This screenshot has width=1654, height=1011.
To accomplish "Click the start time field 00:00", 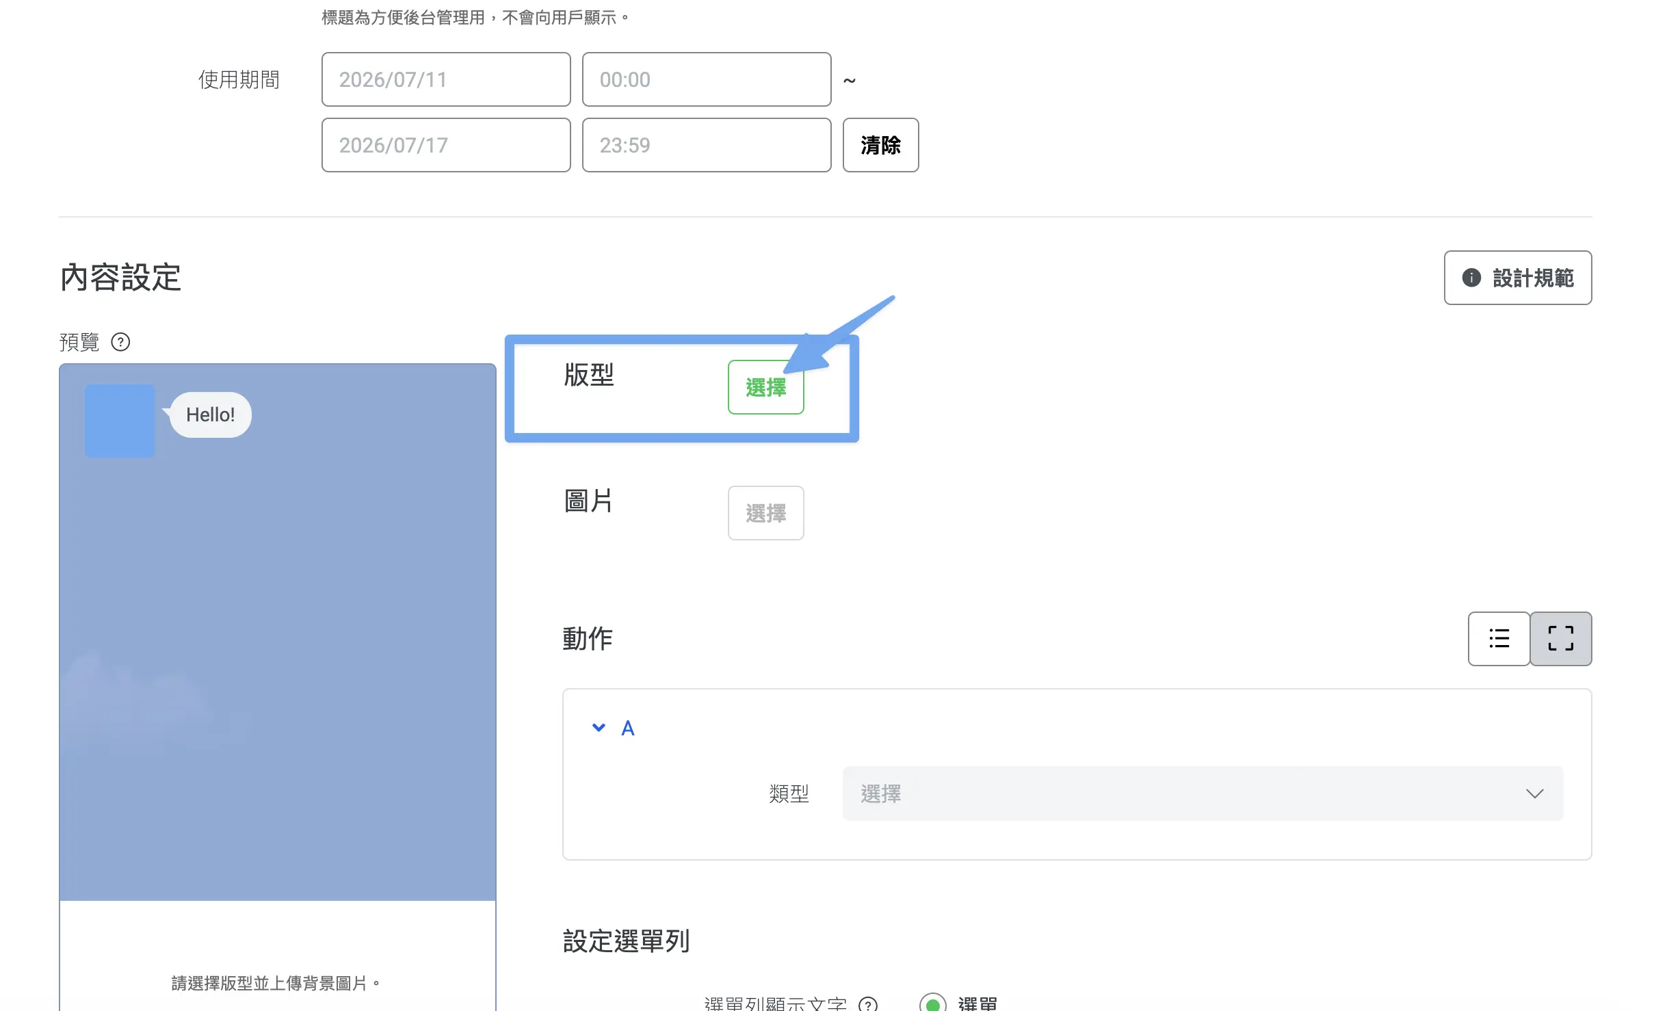I will click(x=707, y=79).
